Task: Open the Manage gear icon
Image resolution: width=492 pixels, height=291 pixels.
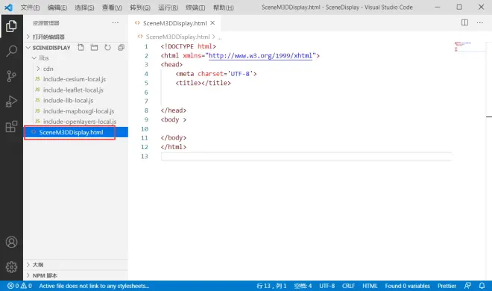Action: (x=11, y=267)
